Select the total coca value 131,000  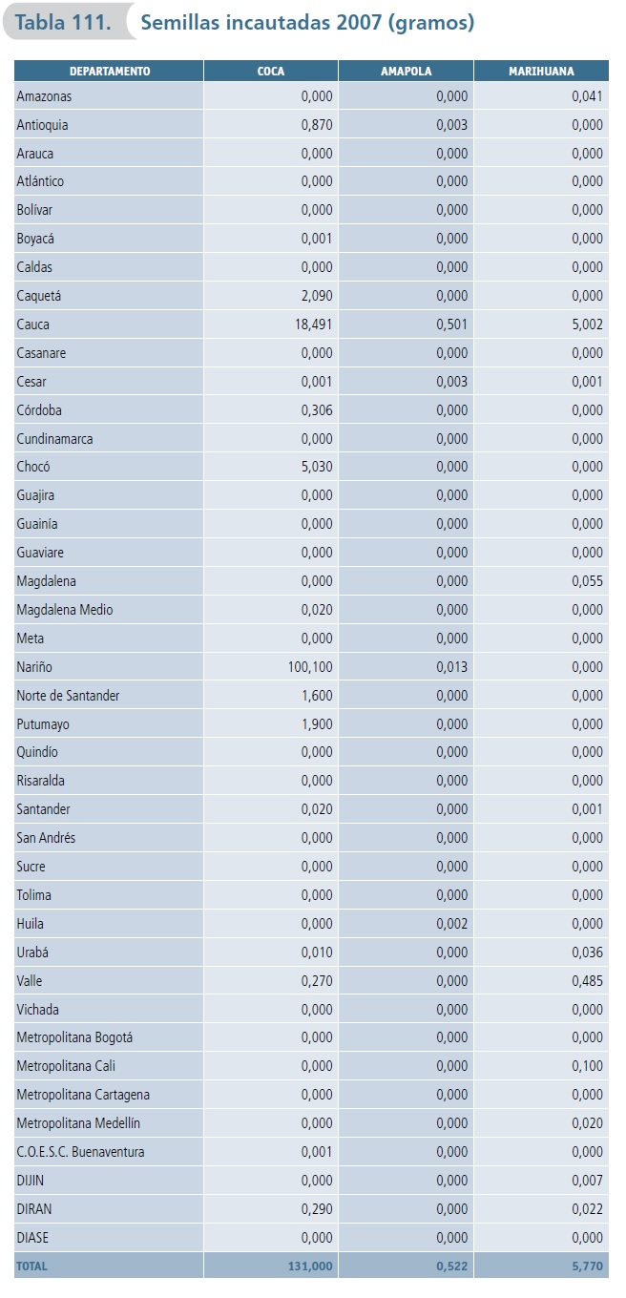(310, 1267)
